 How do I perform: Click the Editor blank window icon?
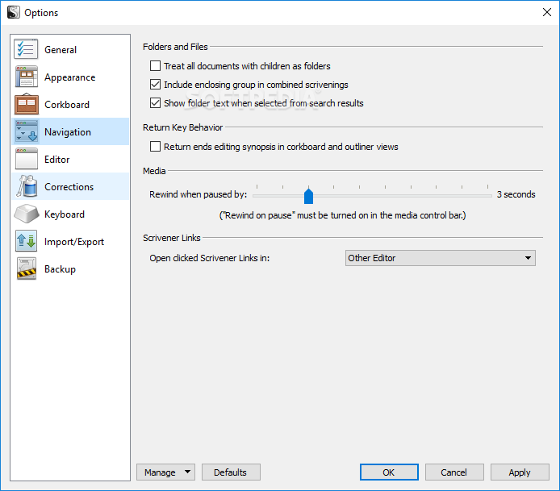[26, 159]
